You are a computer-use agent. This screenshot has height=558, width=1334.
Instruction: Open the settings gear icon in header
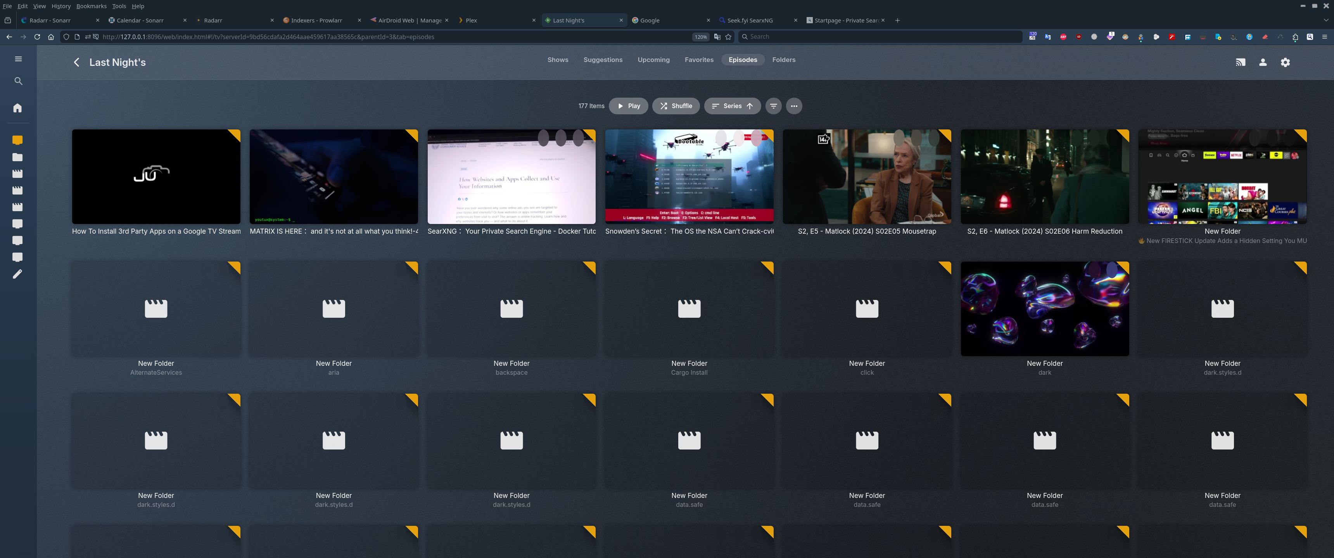(x=1285, y=62)
